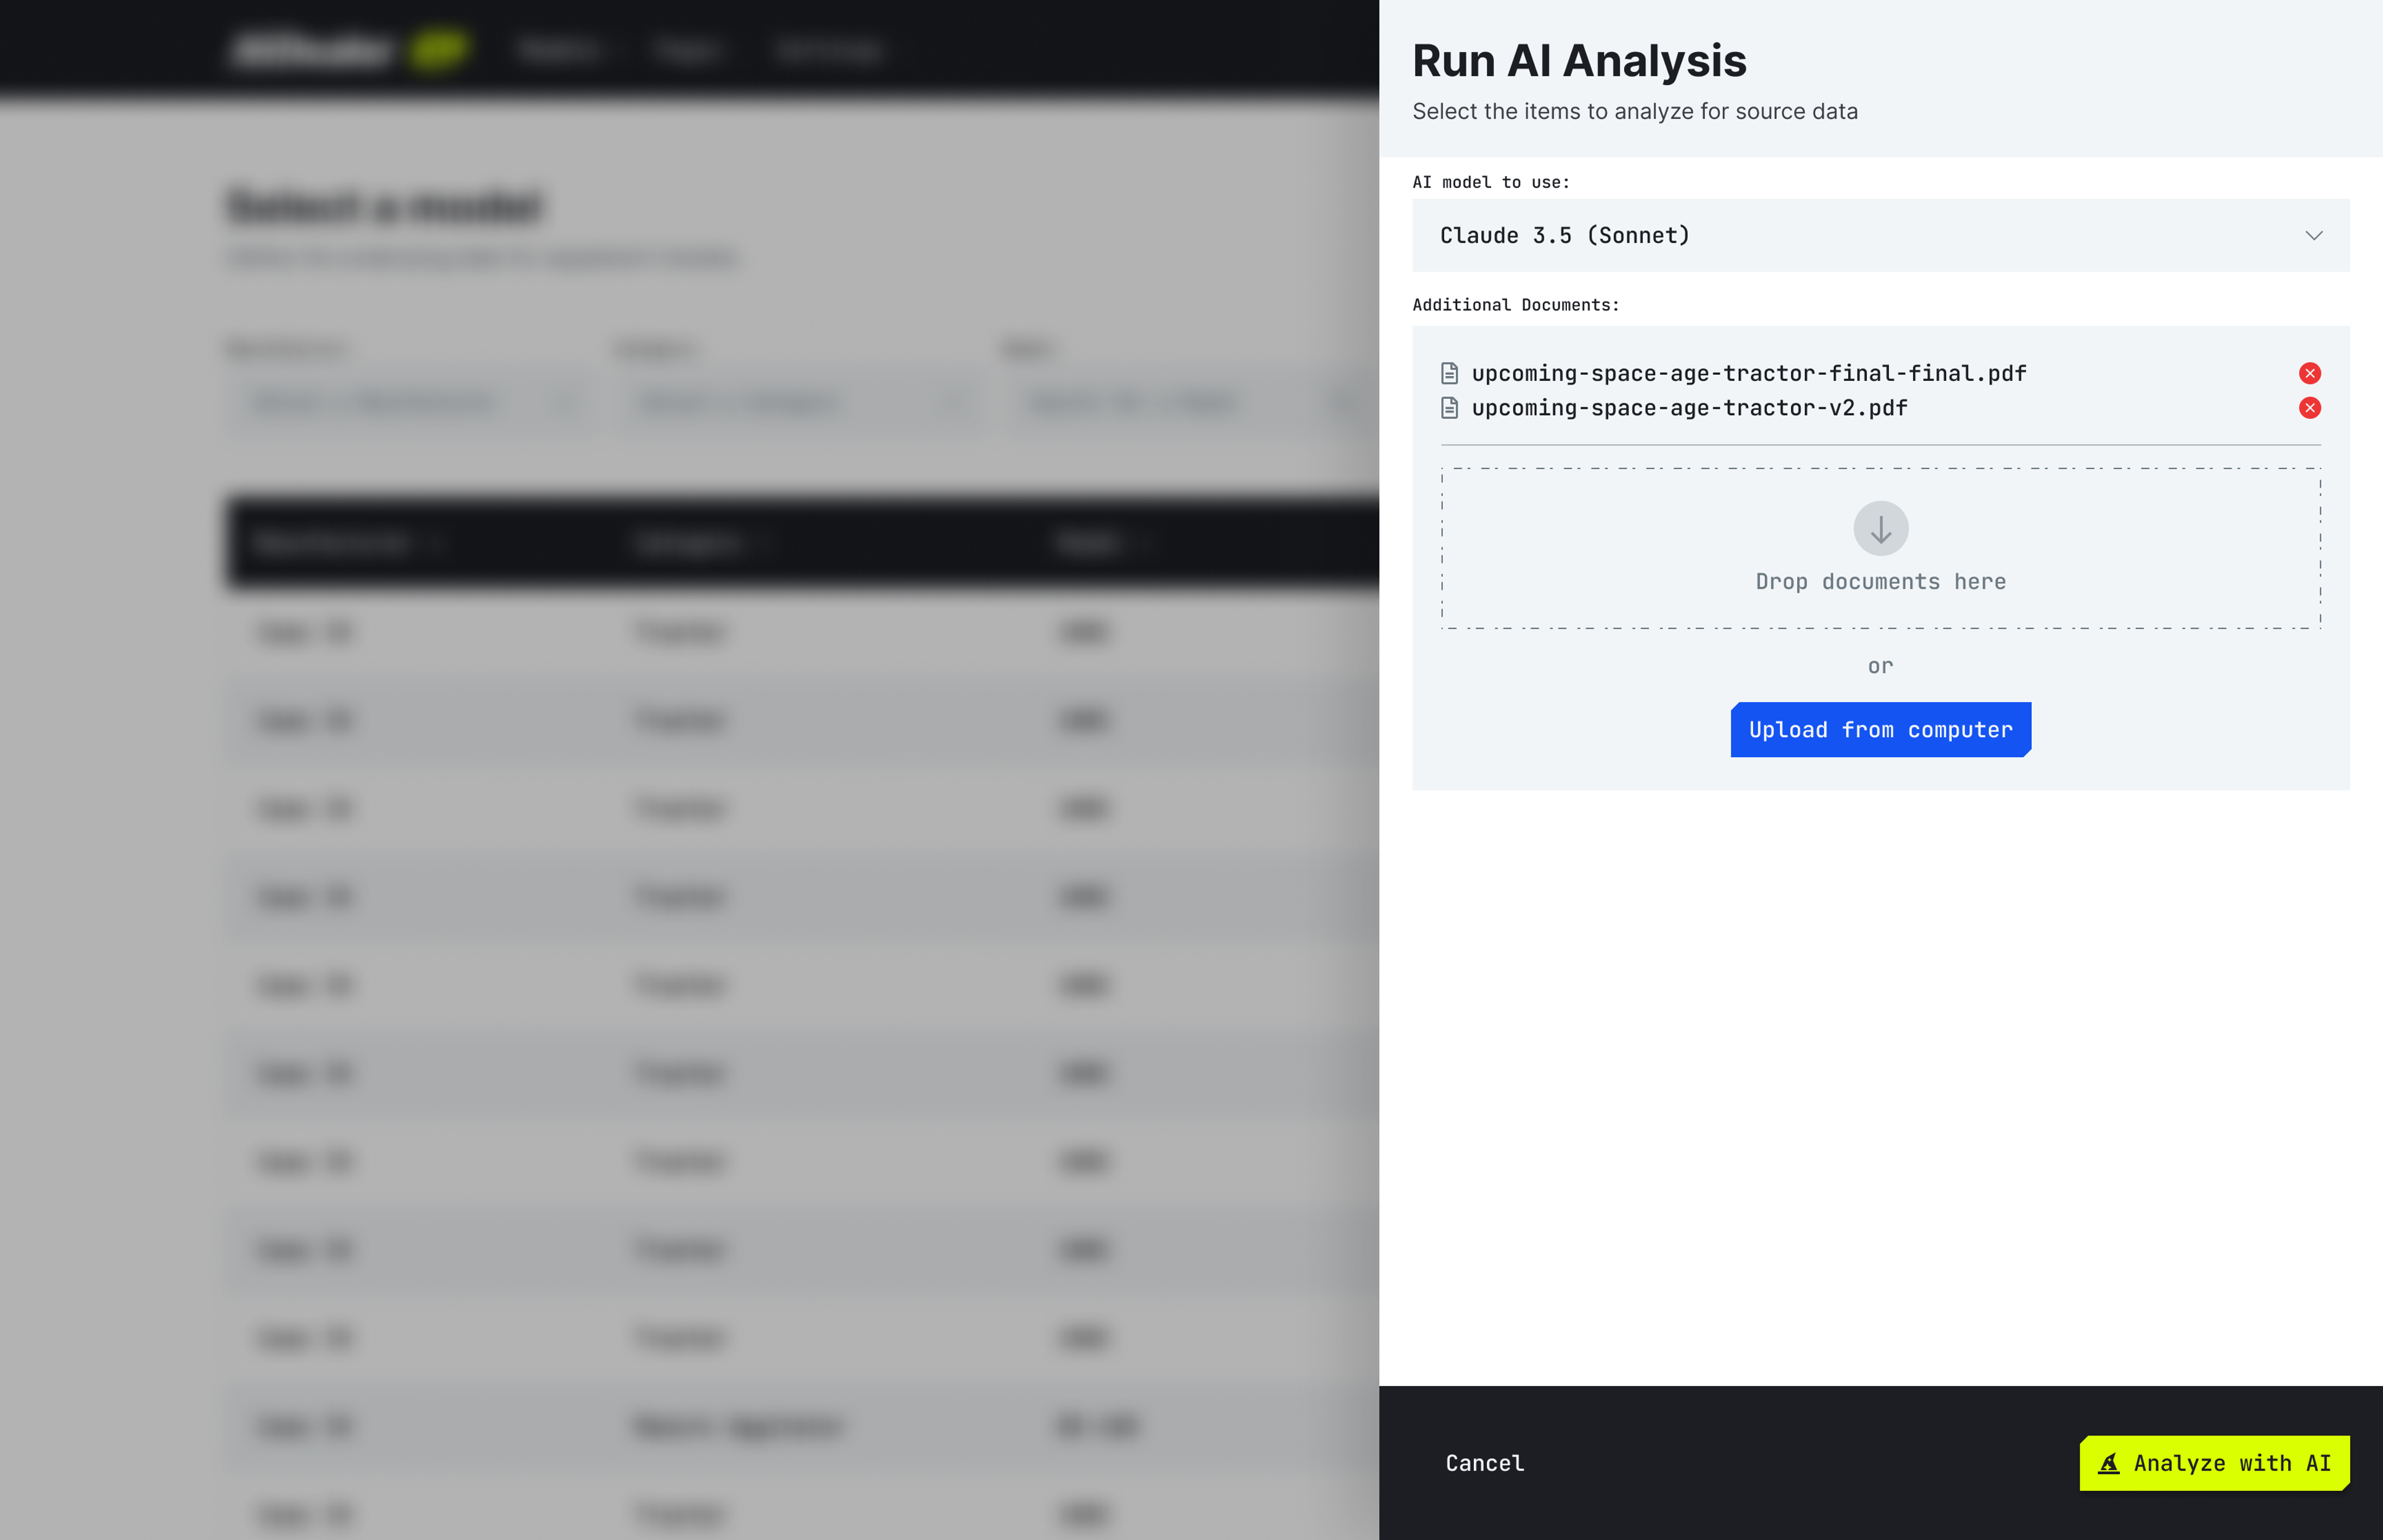This screenshot has height=1540, width=2383.
Task: Start analysis with Analyze with AI button
Action: click(2214, 1463)
